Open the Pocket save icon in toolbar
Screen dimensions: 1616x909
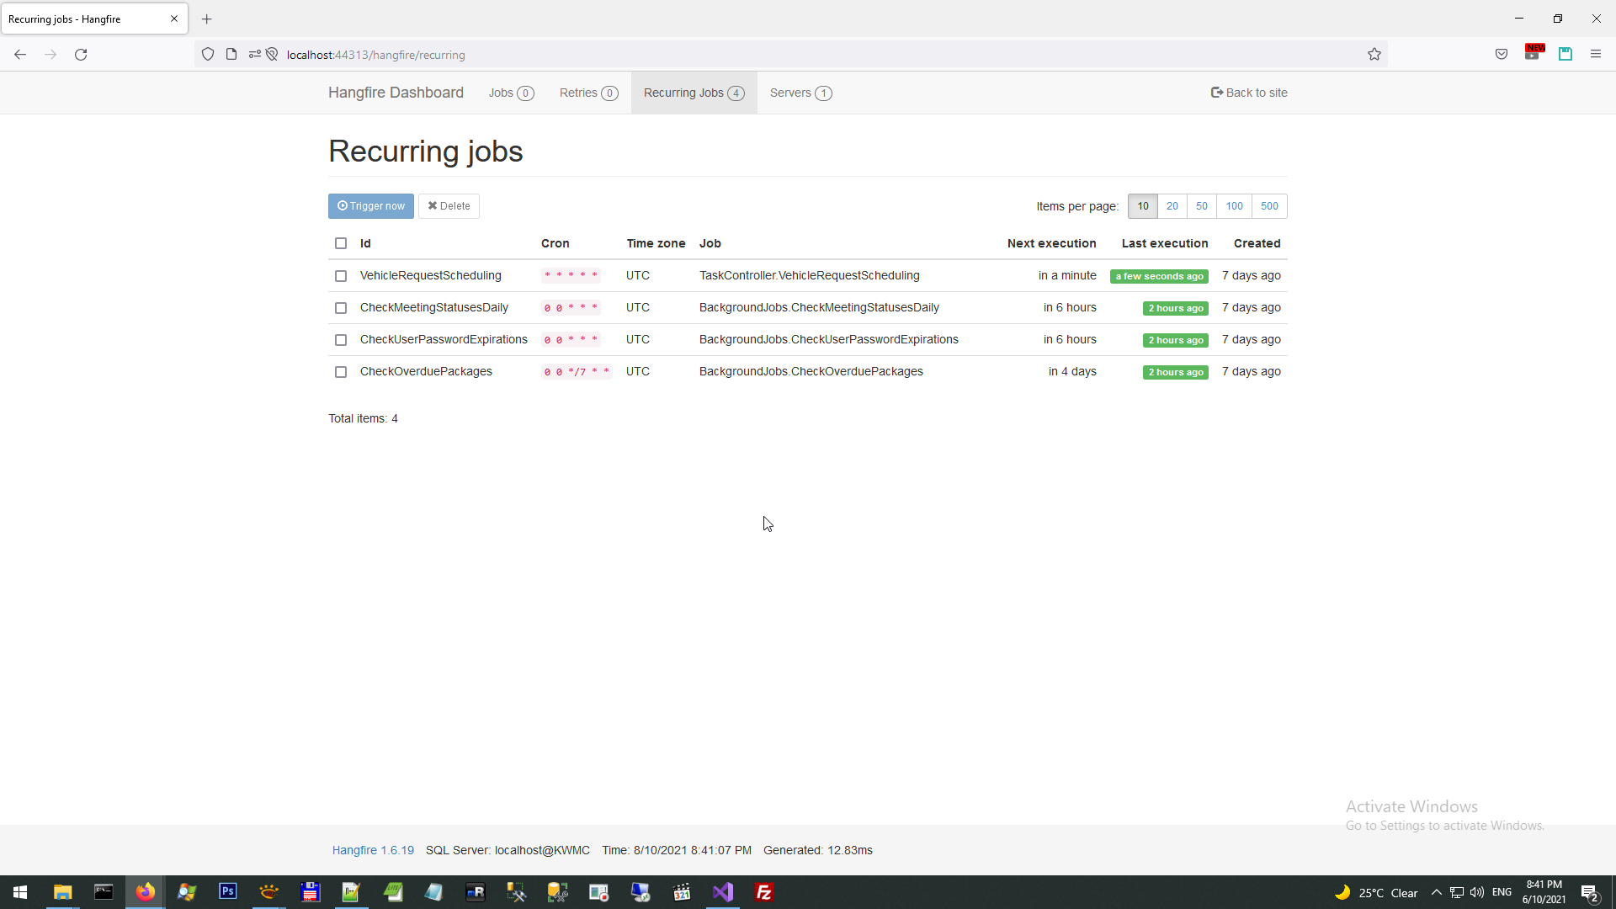pos(1502,55)
